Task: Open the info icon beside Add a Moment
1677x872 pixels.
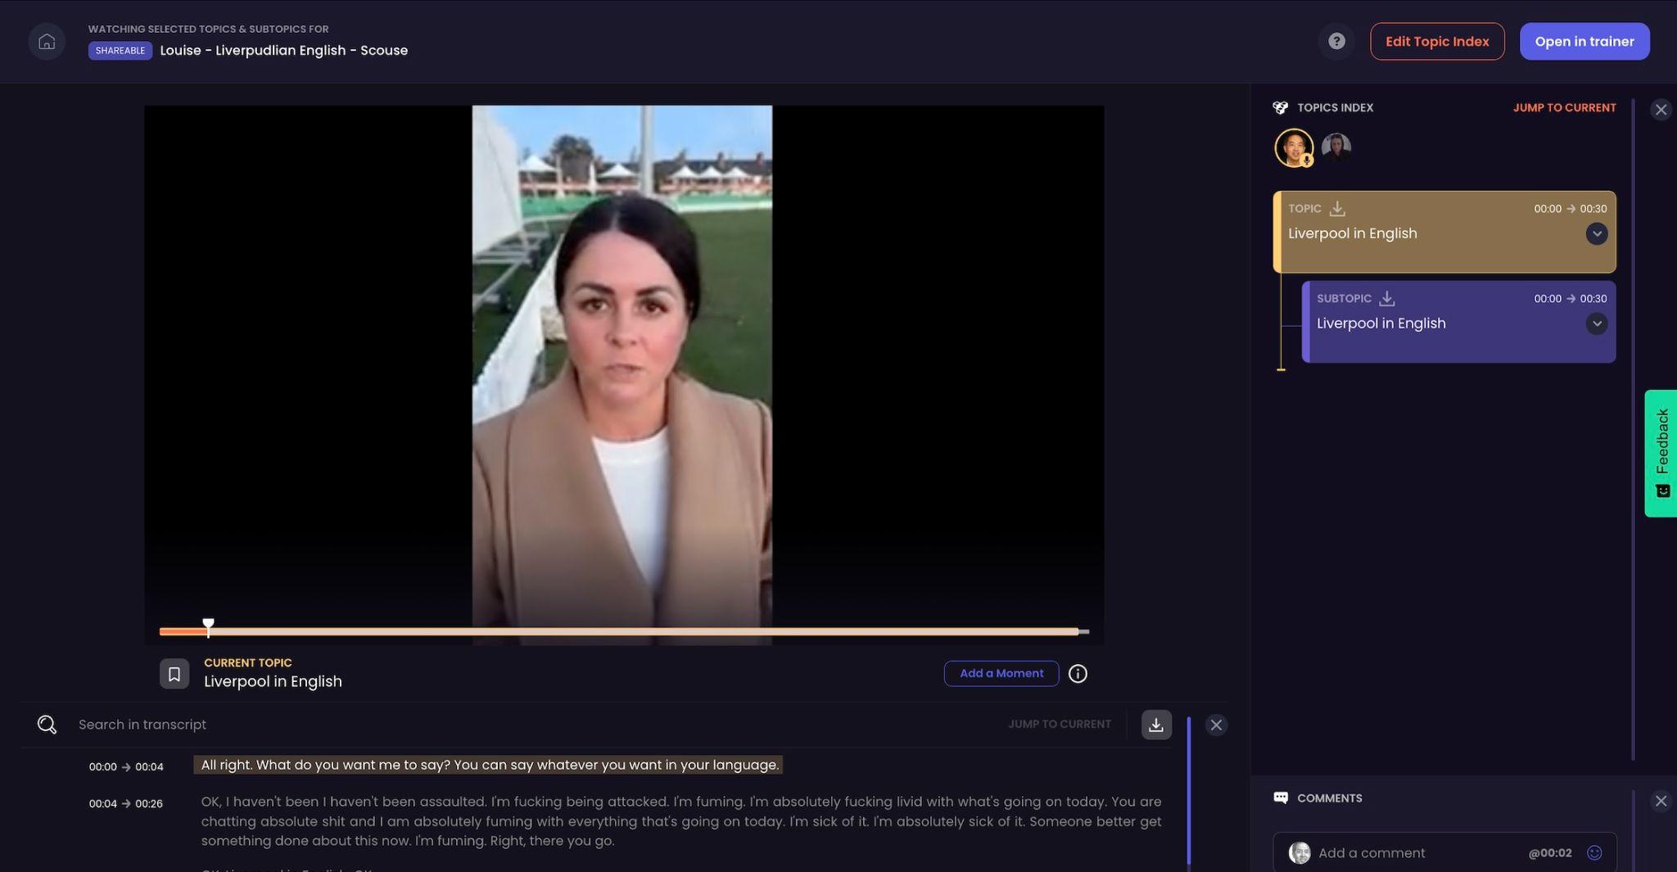Action: tap(1078, 674)
